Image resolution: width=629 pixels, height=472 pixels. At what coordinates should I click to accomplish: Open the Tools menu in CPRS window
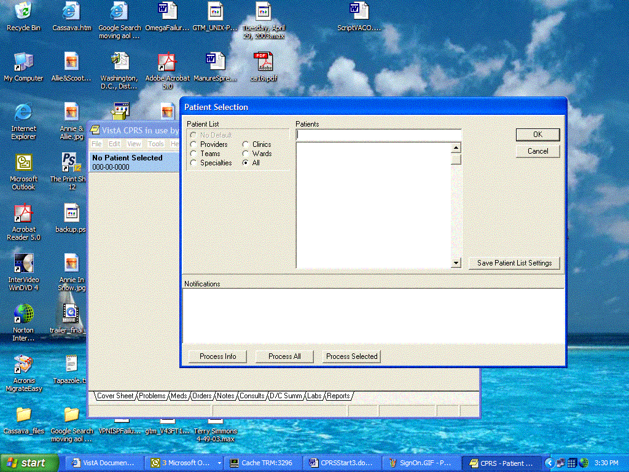pos(155,144)
